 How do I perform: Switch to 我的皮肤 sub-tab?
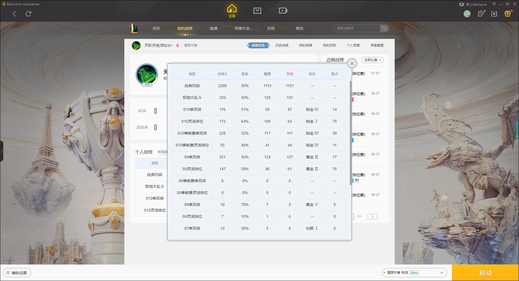(330, 45)
